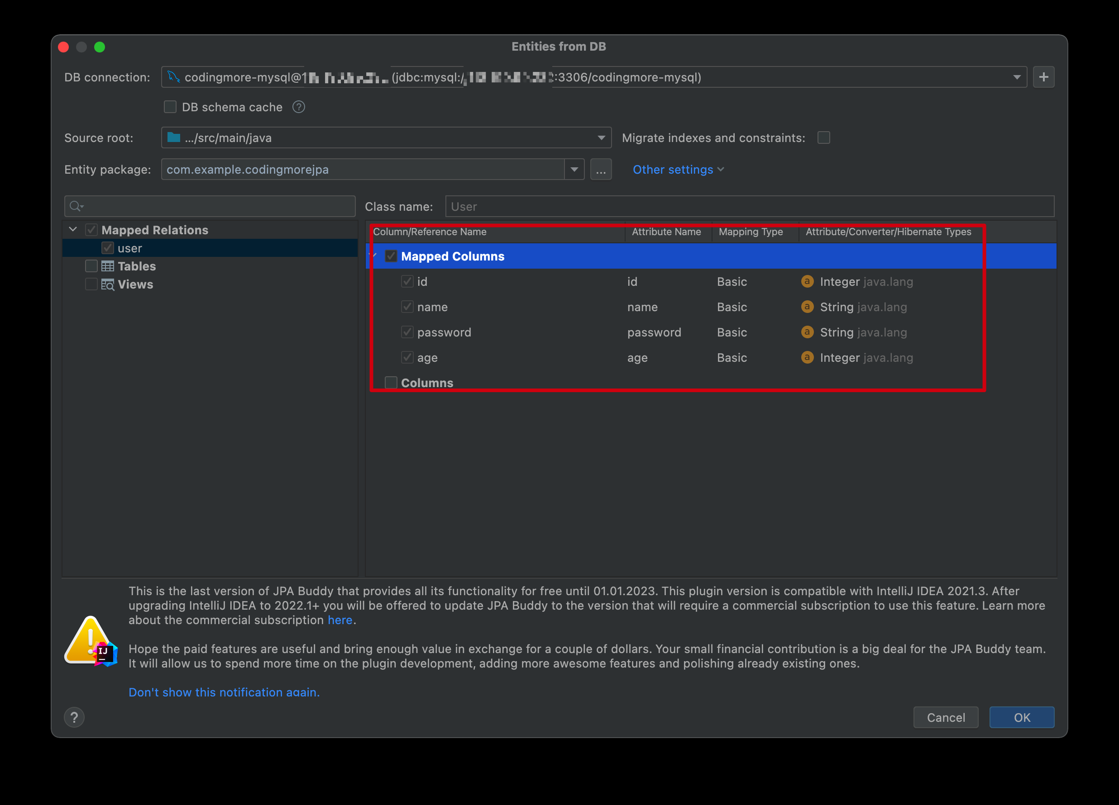
Task: Open the DB connection dropdown
Action: click(x=1016, y=77)
